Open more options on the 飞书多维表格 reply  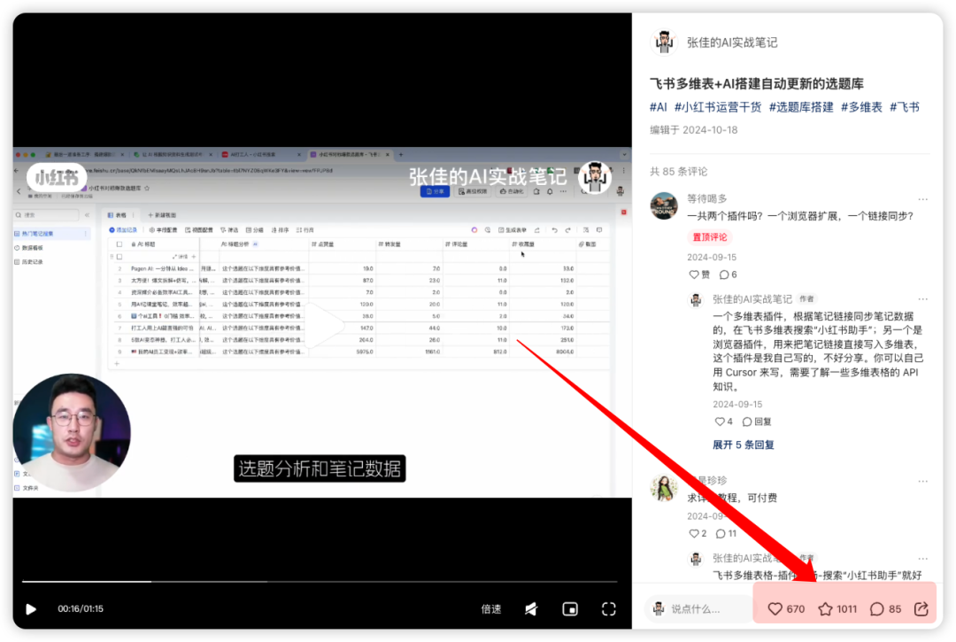tap(922, 559)
